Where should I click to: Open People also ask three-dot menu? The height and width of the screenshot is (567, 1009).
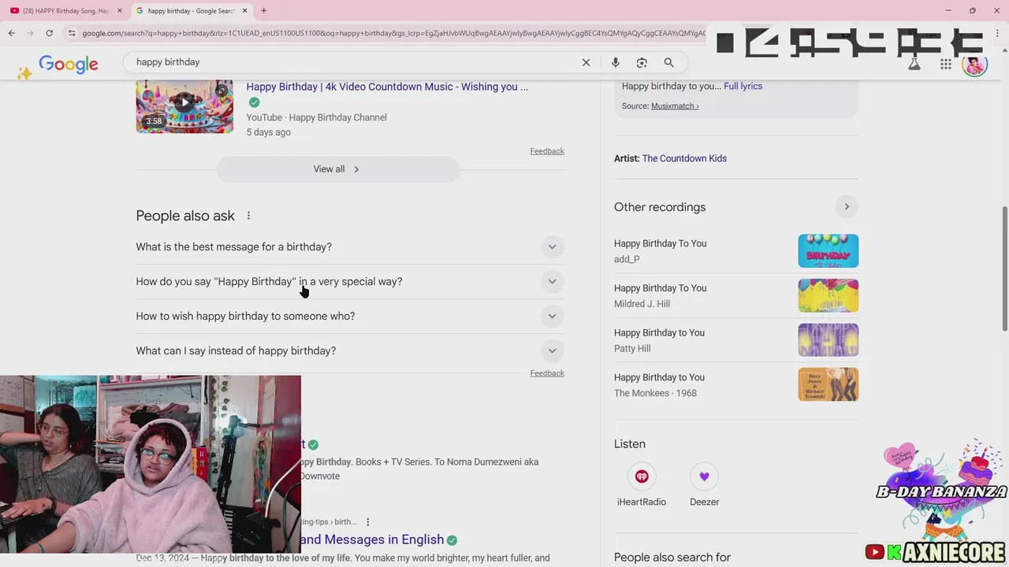(x=248, y=216)
